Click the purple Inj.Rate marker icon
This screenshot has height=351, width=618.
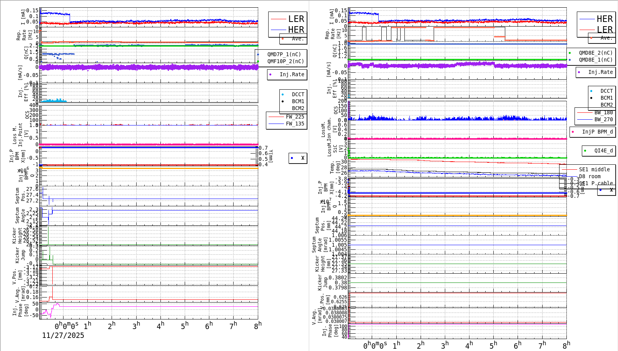271,74
